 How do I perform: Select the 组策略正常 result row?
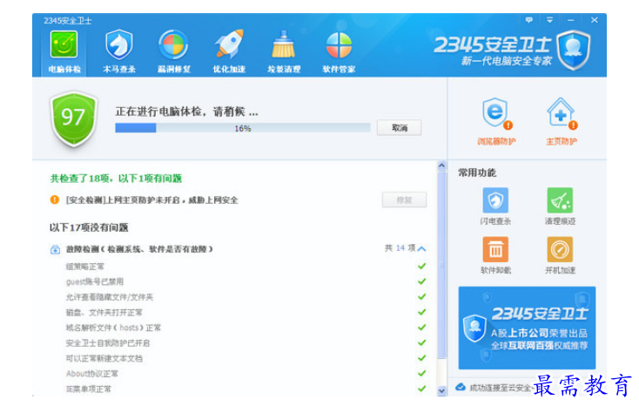246,267
